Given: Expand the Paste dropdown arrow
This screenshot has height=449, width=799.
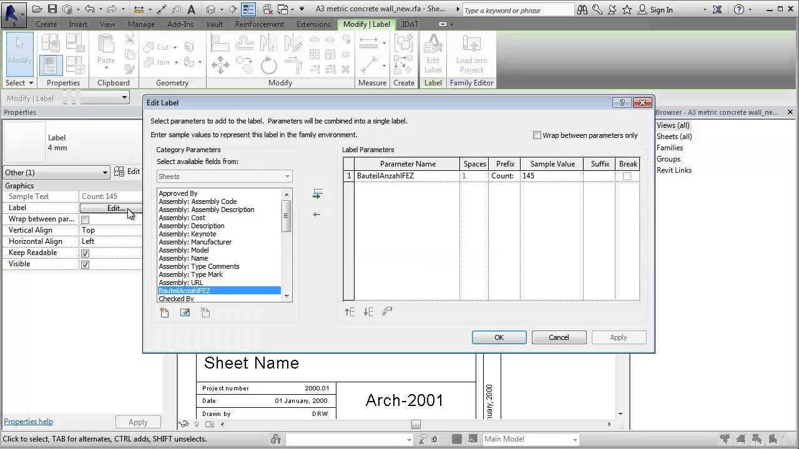Looking at the screenshot, I should [106, 68].
